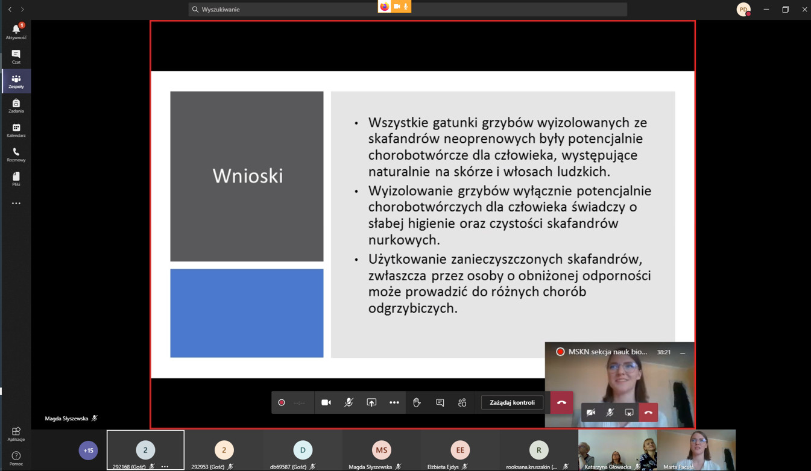The height and width of the screenshot is (471, 811).
Task: Open Pliki files section
Action: coord(16,179)
